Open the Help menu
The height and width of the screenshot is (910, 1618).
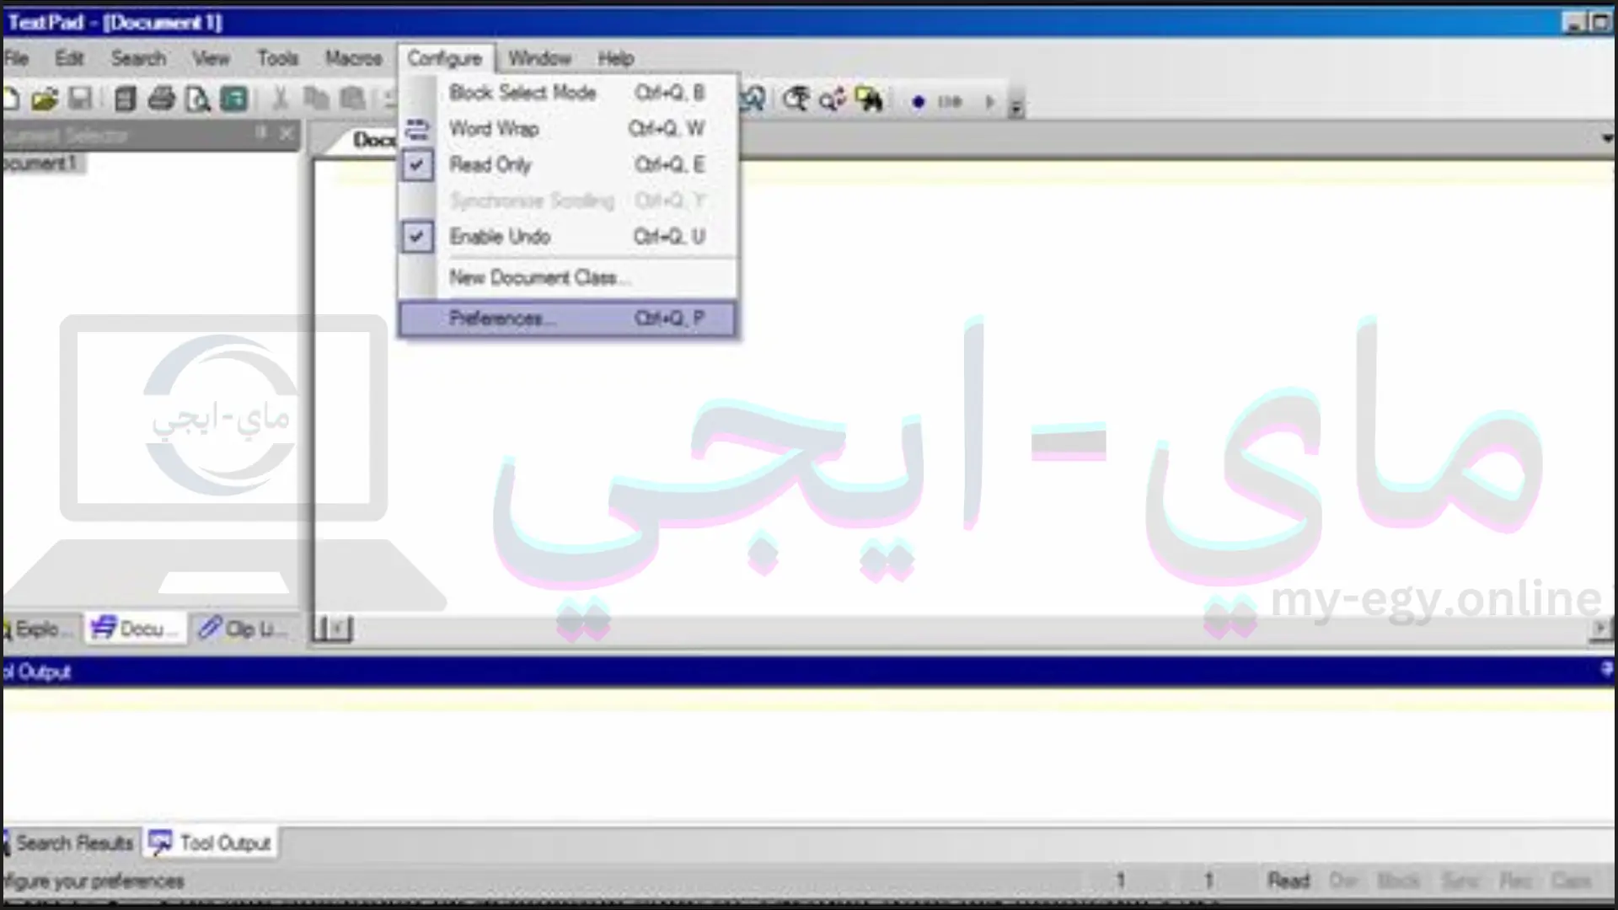[616, 59]
